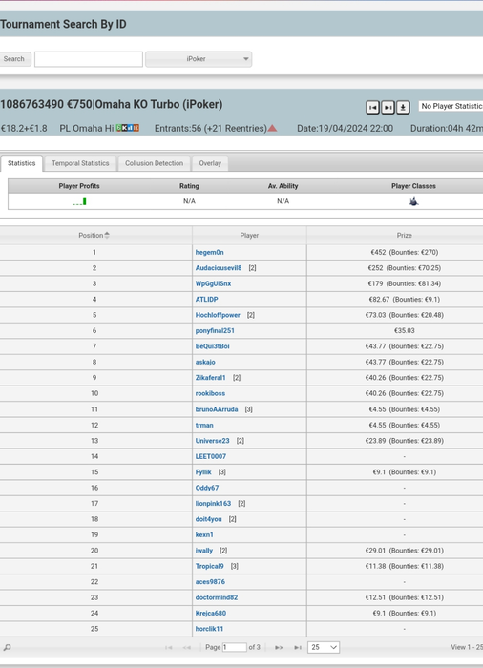Open player trman's profile
This screenshot has height=668, width=483.
[204, 426]
